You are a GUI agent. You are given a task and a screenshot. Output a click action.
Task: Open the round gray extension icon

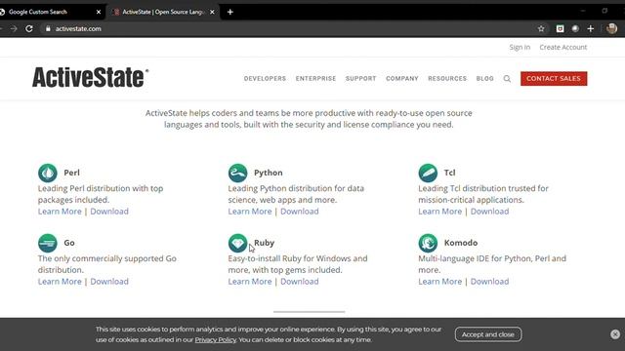tap(575, 28)
